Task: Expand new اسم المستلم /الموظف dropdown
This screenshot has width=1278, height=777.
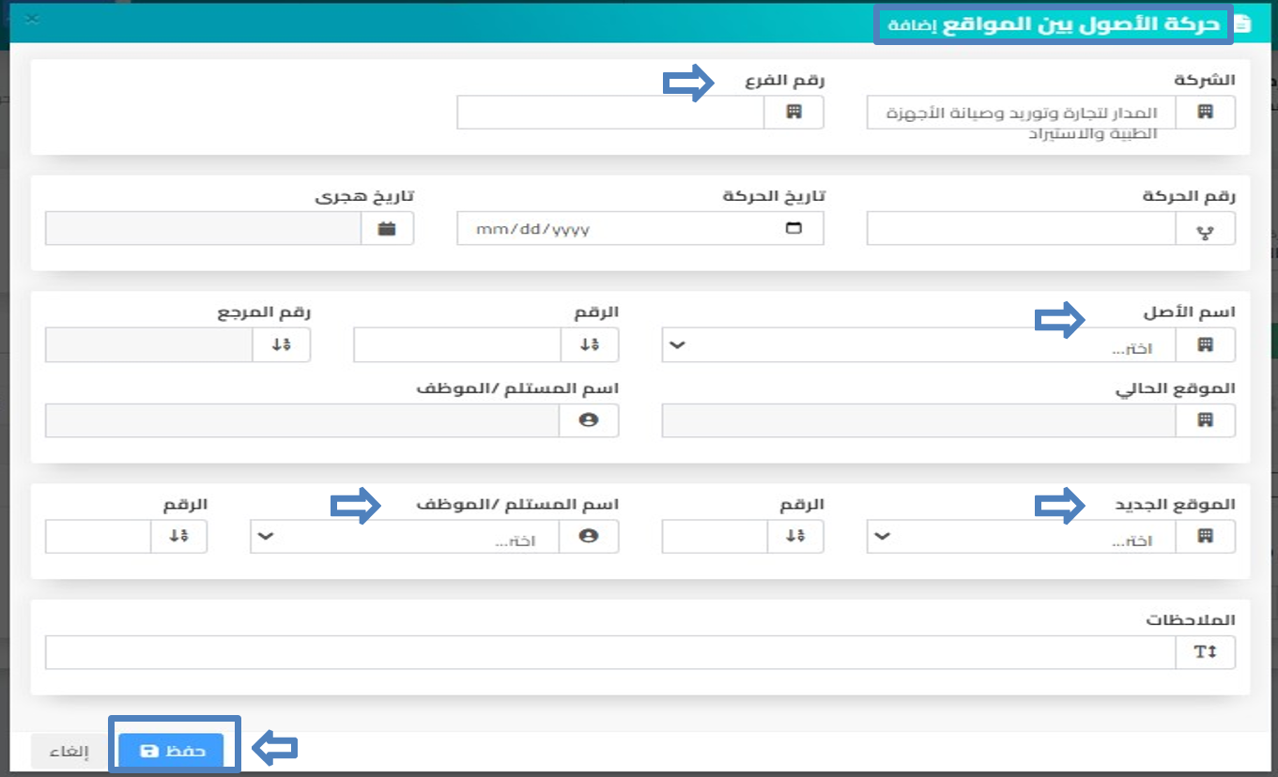Action: pyautogui.click(x=265, y=537)
